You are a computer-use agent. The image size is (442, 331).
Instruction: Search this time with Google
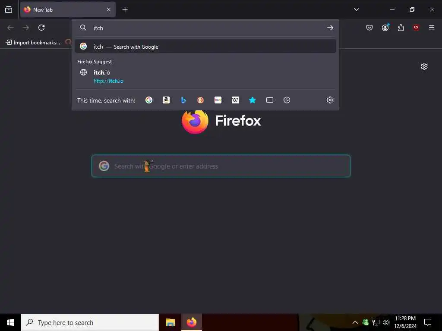pos(149,100)
